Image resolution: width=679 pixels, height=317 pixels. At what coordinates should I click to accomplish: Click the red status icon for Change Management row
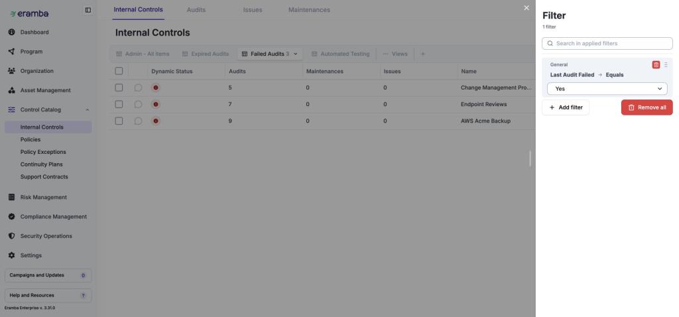[x=155, y=88]
